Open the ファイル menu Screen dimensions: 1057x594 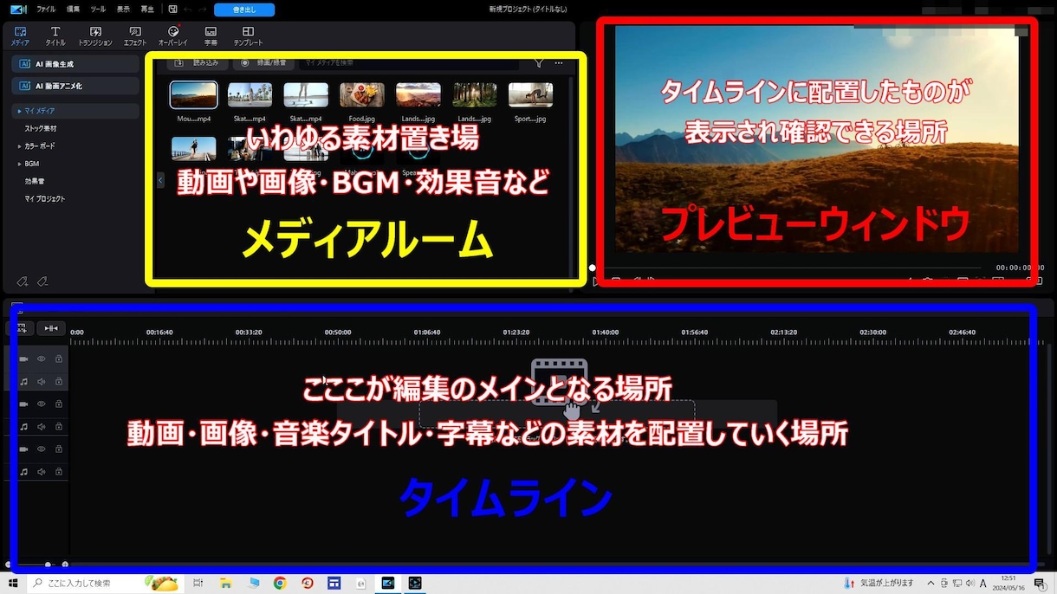46,9
